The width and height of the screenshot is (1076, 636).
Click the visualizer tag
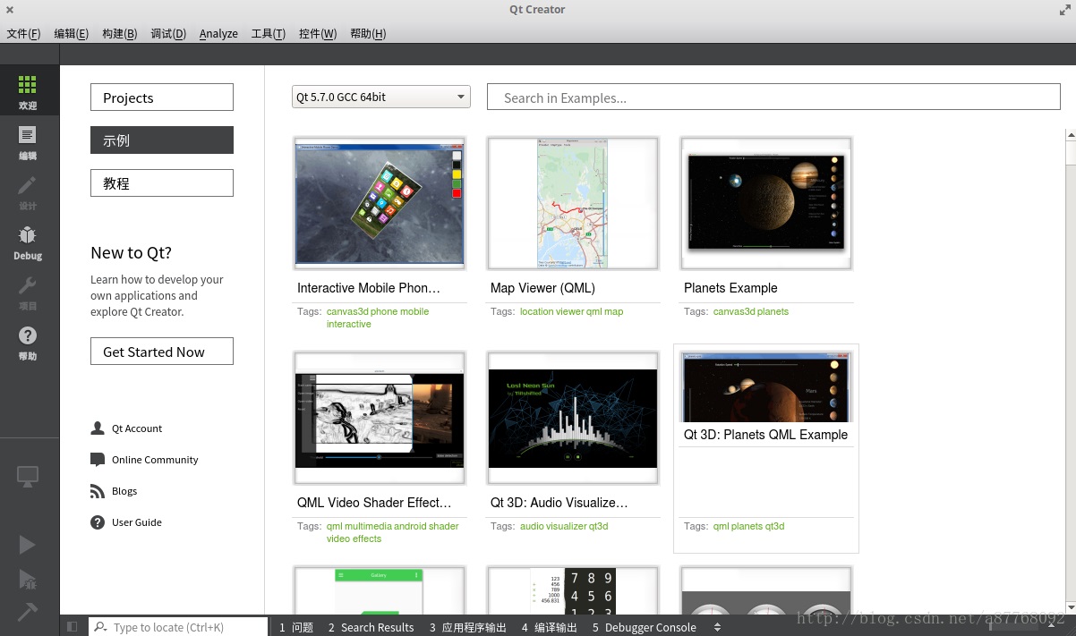pyautogui.click(x=566, y=526)
